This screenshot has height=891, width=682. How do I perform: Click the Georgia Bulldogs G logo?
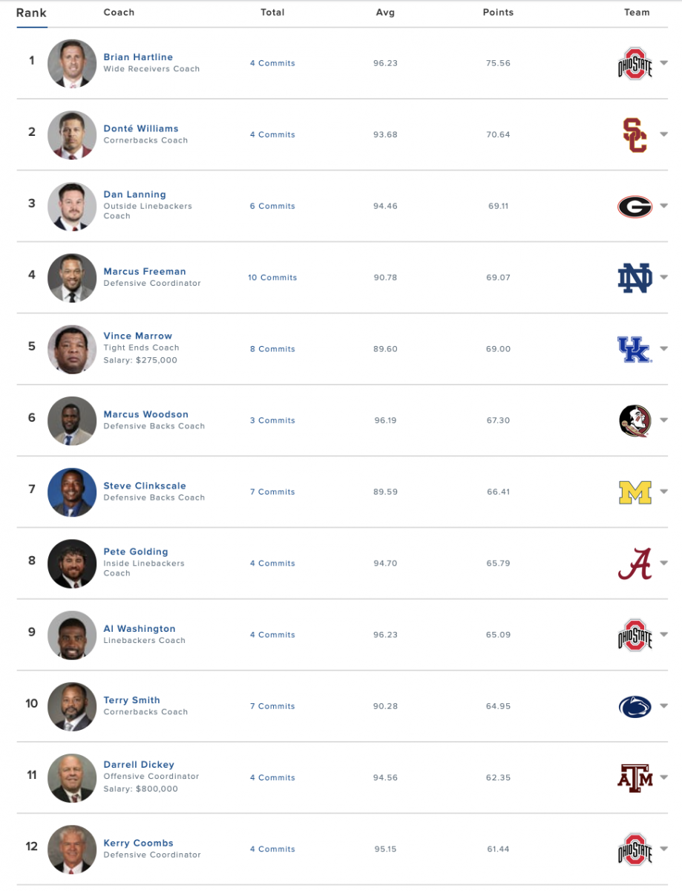click(x=635, y=206)
